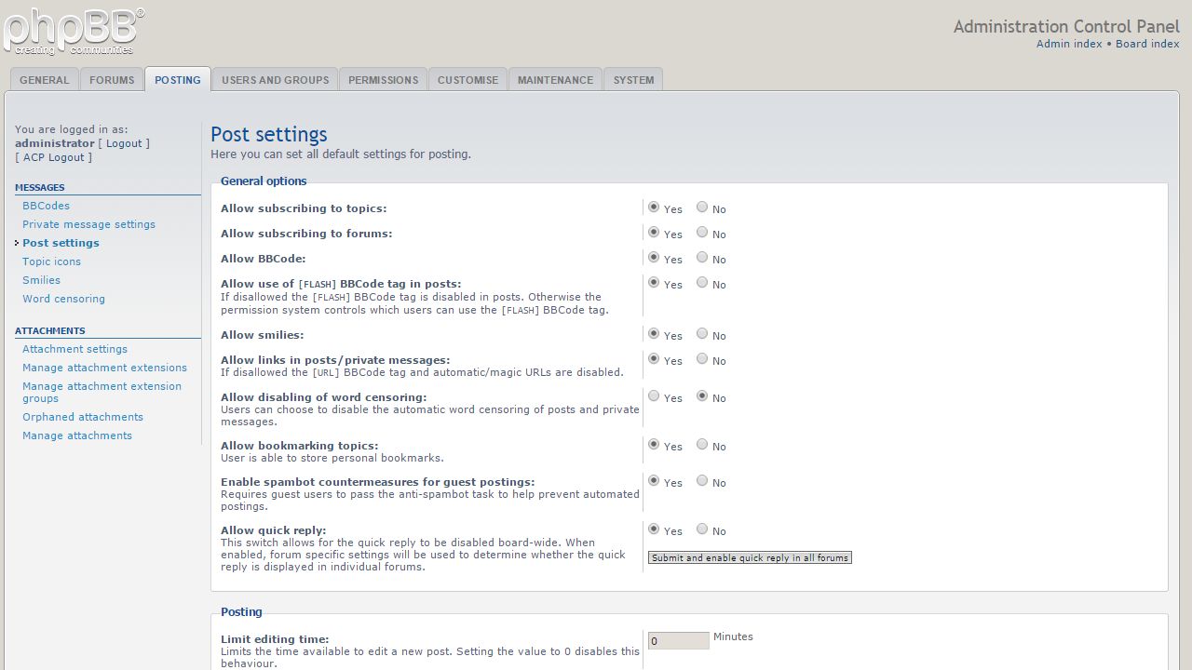Screen dimensions: 1192x670
Task: Open the General tab
Action: 45,80
